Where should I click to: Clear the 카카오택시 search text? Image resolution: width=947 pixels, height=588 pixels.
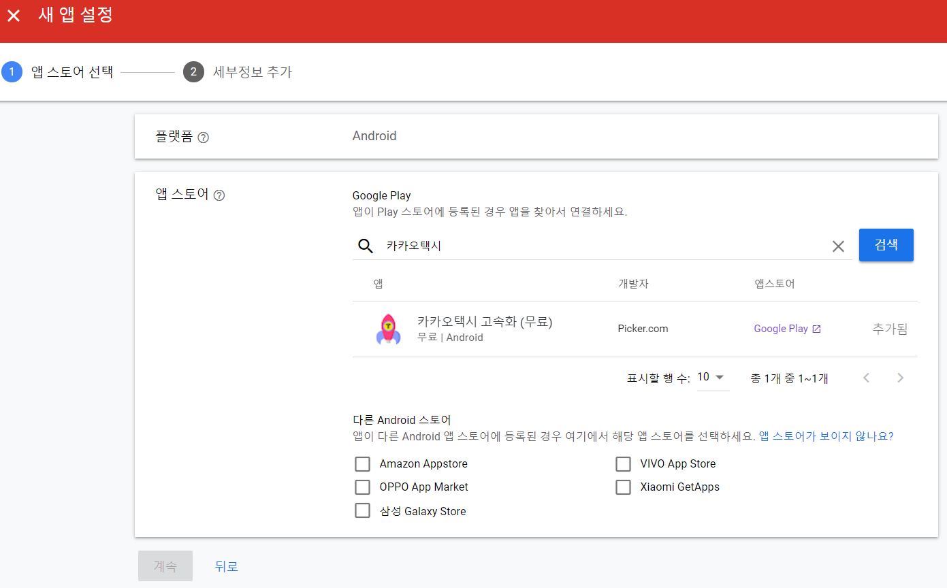tap(838, 246)
